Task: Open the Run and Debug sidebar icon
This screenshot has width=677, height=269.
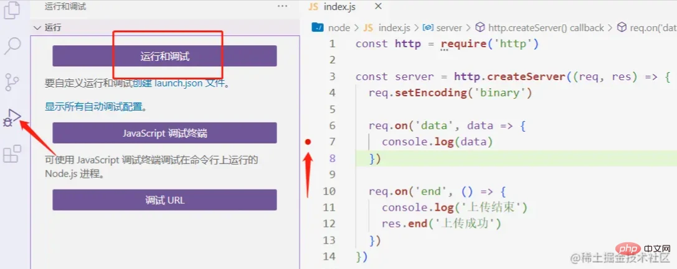Action: tap(12, 117)
